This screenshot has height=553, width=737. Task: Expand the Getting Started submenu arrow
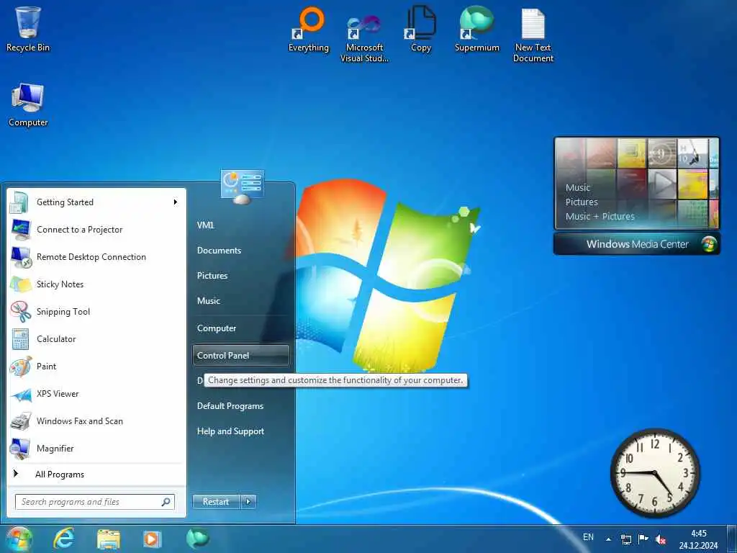pyautogui.click(x=176, y=202)
